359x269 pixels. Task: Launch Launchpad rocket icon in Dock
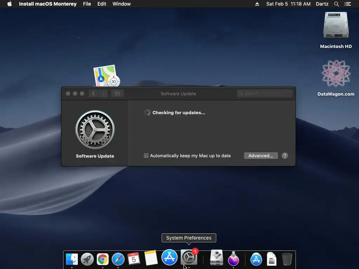pos(87,259)
